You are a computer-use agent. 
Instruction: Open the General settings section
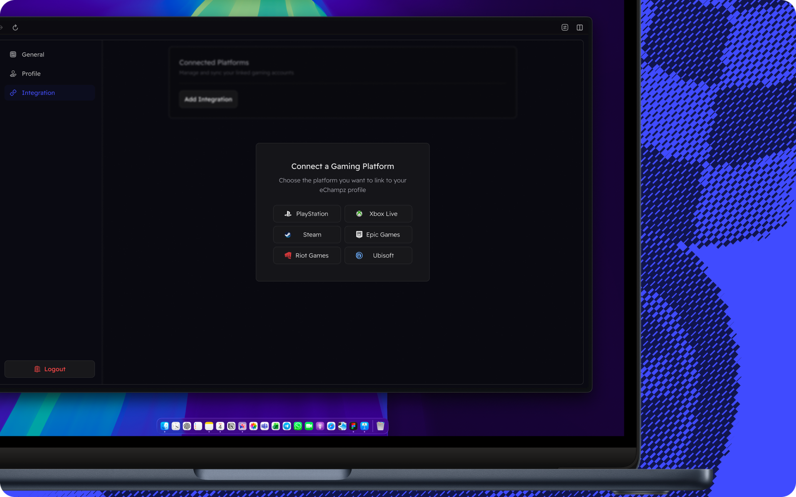click(50, 55)
